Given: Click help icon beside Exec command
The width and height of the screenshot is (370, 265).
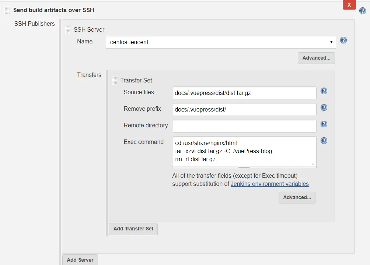Looking at the screenshot, I should click(324, 141).
